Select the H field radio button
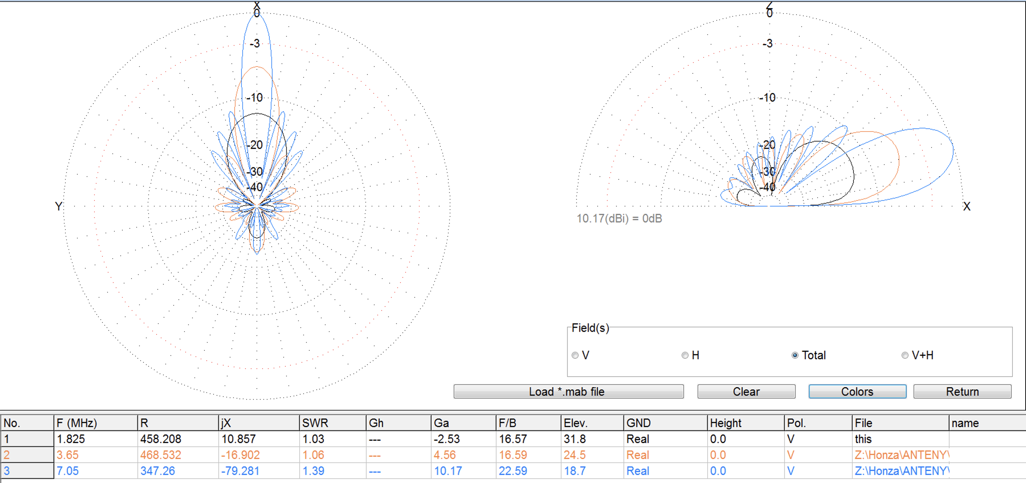 685,355
